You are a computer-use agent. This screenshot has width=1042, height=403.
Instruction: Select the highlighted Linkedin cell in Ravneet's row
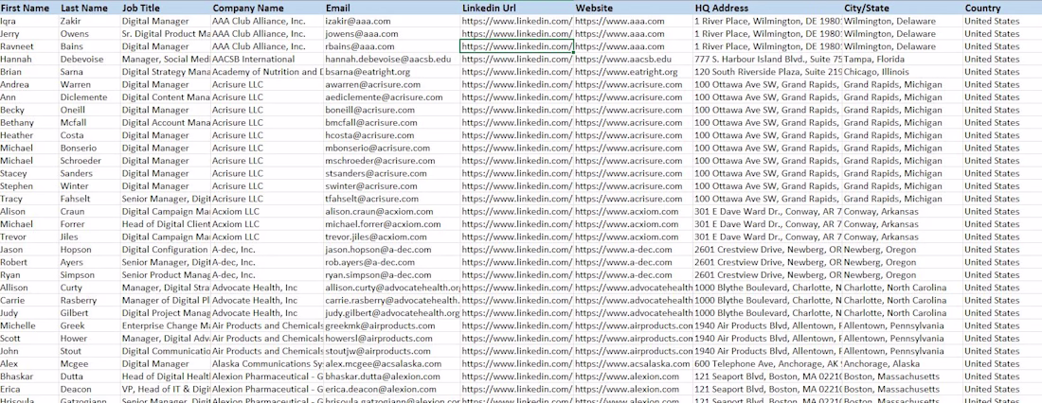516,46
